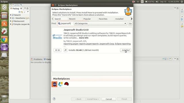Open Google Chrome from the launcher

4,39
